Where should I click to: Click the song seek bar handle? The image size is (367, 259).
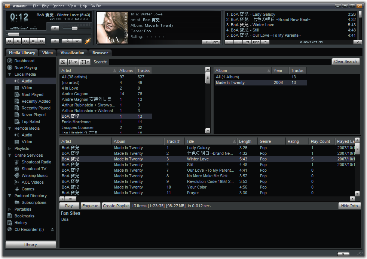pyautogui.click(x=13, y=34)
